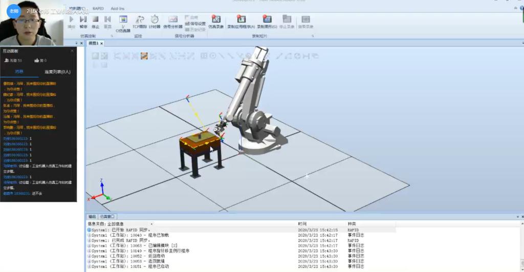Open the Add-Ins ribbon tab

click(118, 9)
